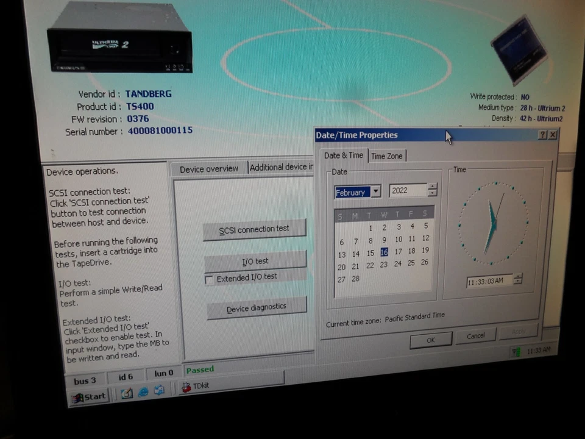Select day 22 on the February calendar
This screenshot has width=585, height=439.
370,265
